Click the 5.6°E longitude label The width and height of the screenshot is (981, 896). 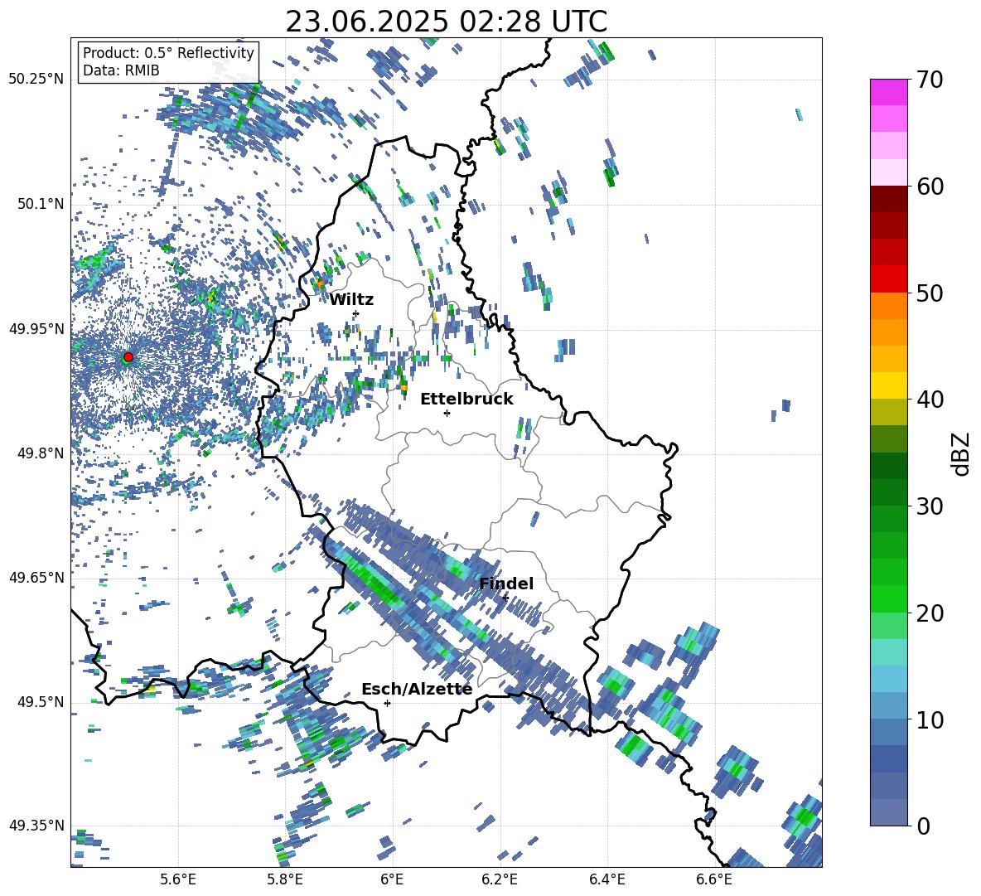coord(178,880)
